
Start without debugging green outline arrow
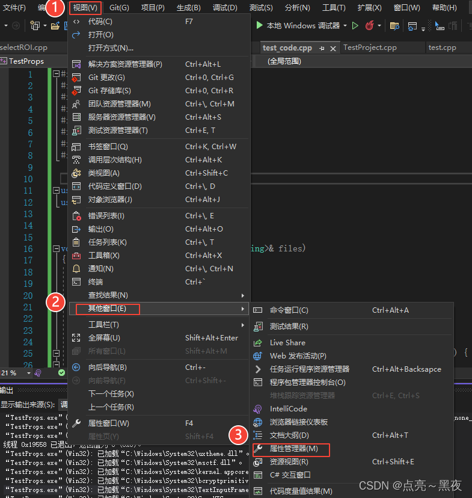[355, 25]
